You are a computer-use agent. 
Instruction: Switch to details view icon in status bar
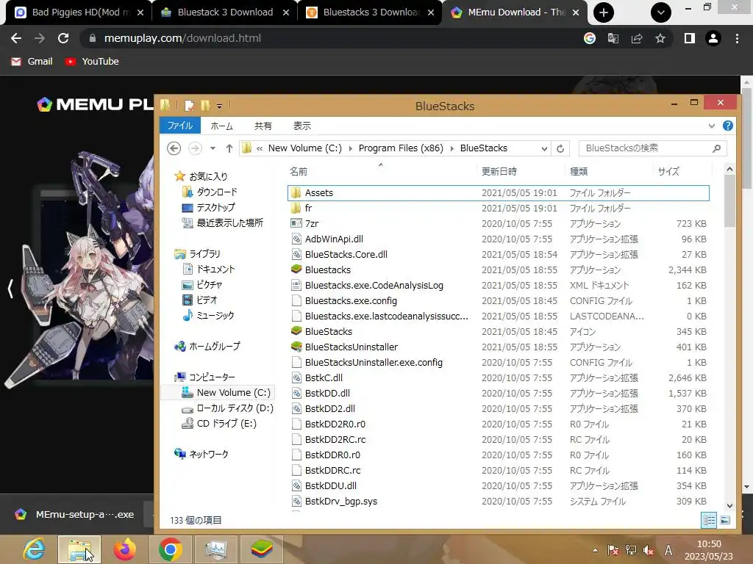(709, 520)
